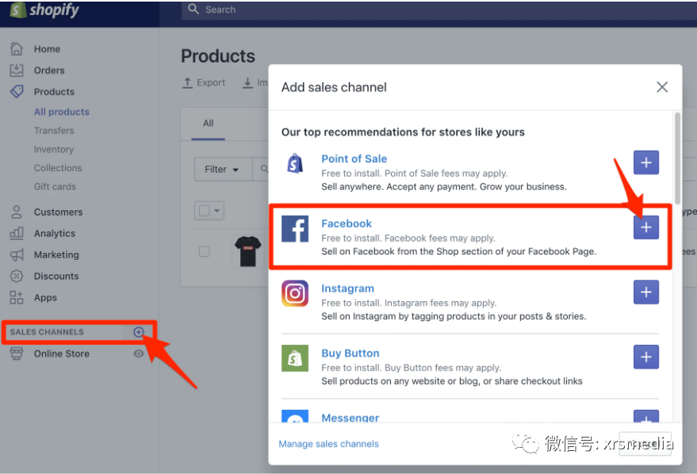The image size is (697, 474).
Task: Click the plus icon beside Sales Channels
Action: click(139, 332)
